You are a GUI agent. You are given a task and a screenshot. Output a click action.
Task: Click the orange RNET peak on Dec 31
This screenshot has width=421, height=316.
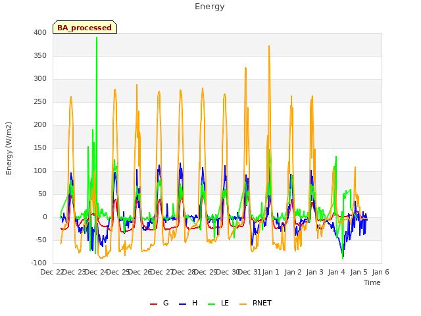245,68
